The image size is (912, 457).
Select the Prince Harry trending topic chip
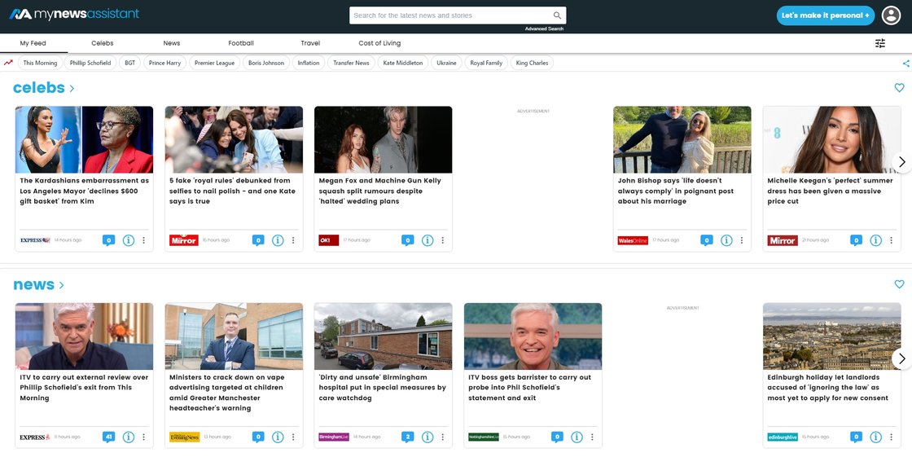point(164,63)
